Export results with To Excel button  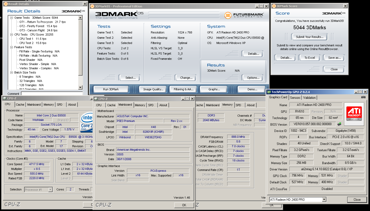[309, 58]
